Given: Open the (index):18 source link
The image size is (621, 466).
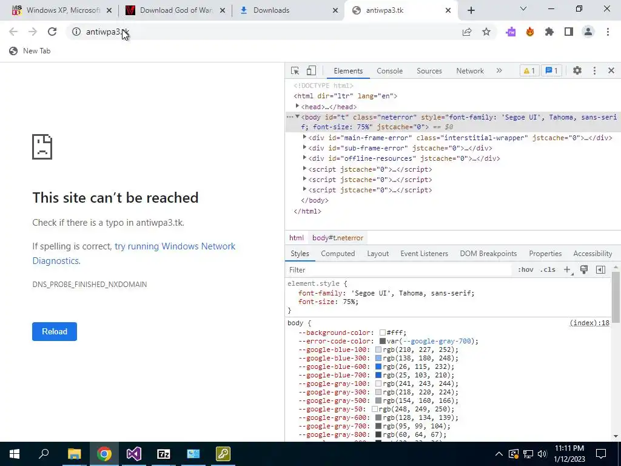Looking at the screenshot, I should pos(589,323).
